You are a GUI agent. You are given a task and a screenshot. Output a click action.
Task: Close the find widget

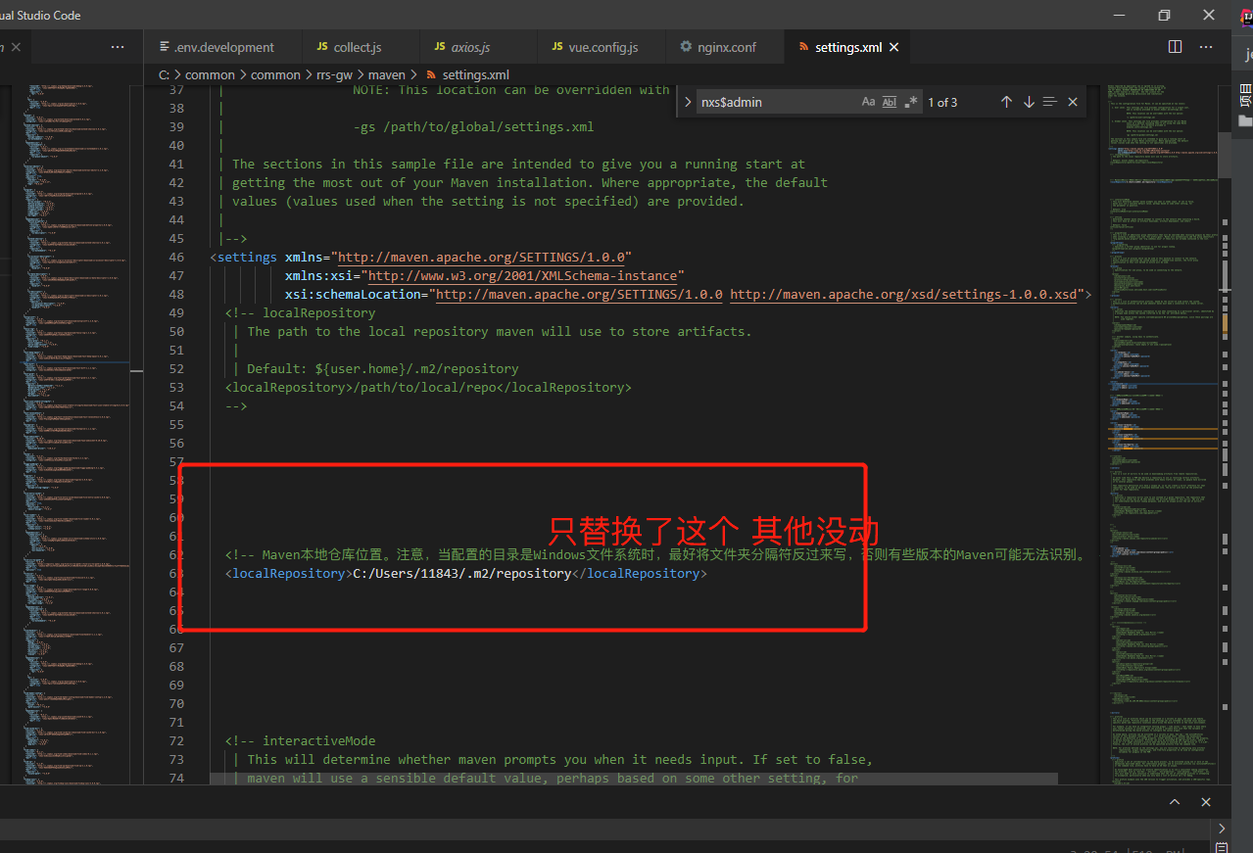(x=1073, y=102)
